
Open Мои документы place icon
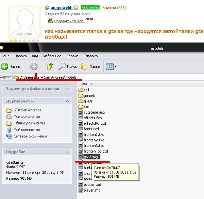pos(9,117)
